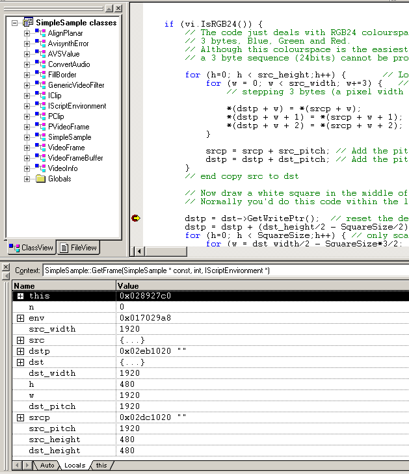
Task: Click the Value column header
Action: click(x=263, y=285)
